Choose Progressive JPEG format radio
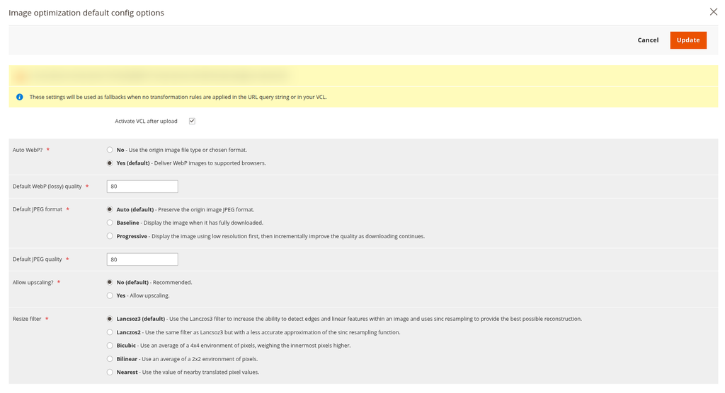The width and height of the screenshot is (725, 393). [110, 236]
